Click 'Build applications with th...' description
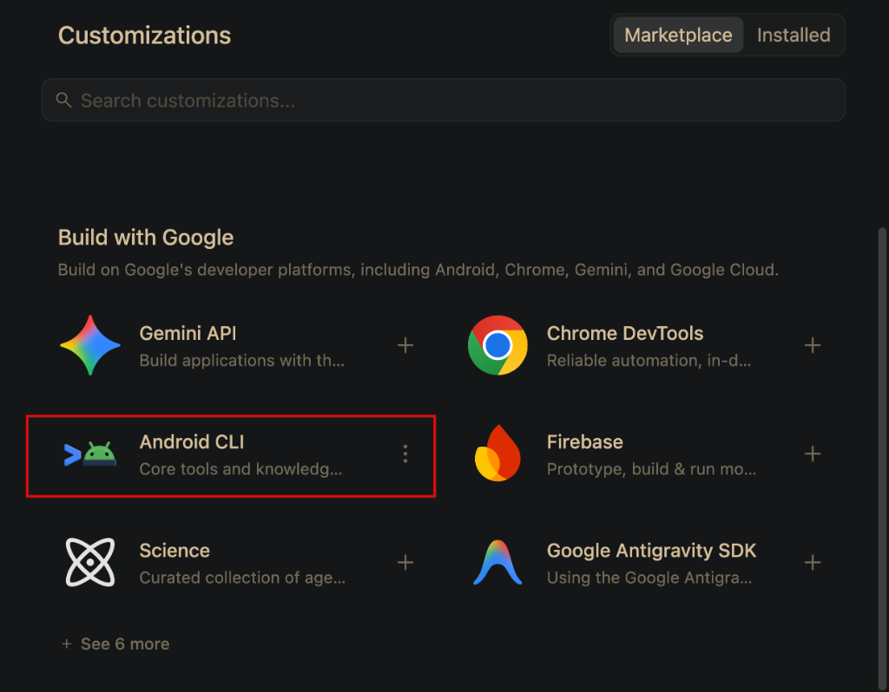 point(242,361)
